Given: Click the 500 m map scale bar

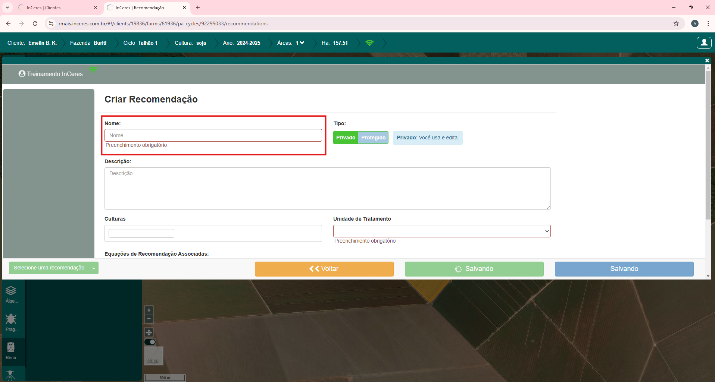Looking at the screenshot, I should (x=165, y=378).
